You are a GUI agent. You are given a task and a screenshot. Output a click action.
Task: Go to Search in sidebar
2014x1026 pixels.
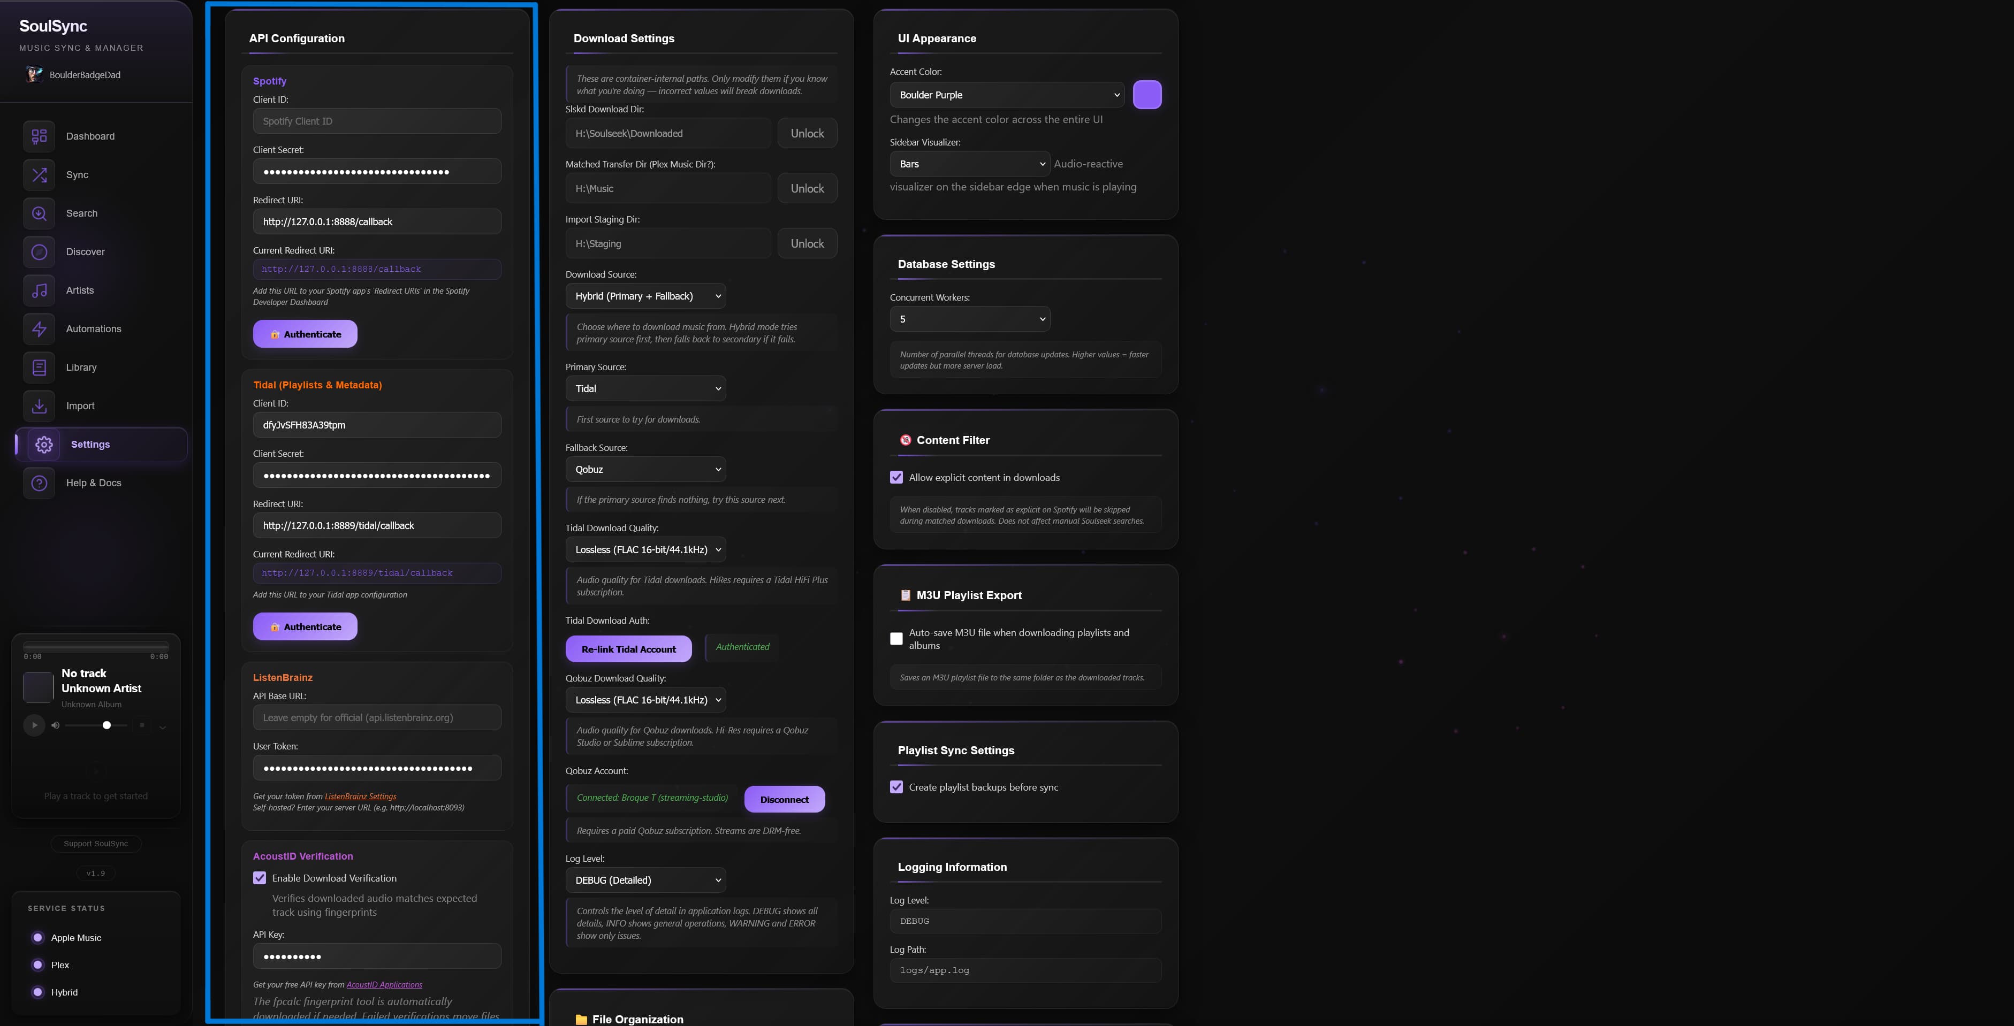click(x=81, y=213)
